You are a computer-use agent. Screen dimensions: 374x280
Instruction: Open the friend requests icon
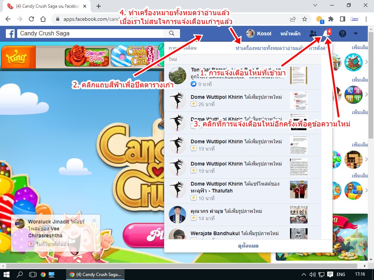coord(313,34)
